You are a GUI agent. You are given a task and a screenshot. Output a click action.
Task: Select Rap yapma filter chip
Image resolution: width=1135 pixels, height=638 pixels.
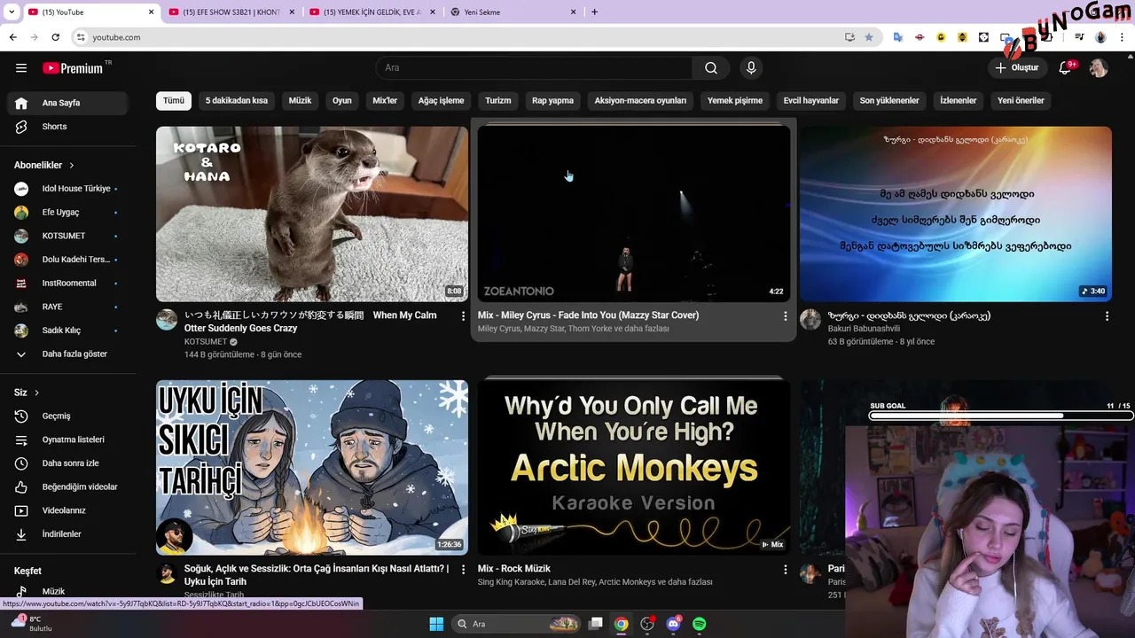pos(552,101)
